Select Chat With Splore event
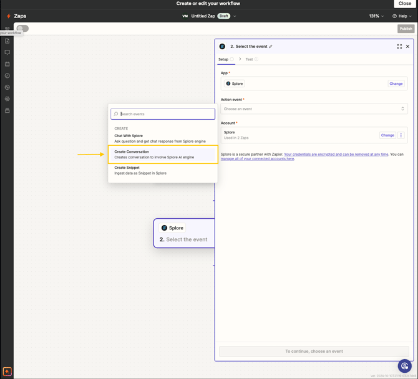The width and height of the screenshot is (418, 379). coord(163,138)
